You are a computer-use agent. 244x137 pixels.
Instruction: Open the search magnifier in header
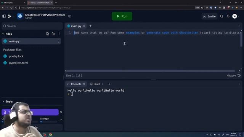coord(222,16)
